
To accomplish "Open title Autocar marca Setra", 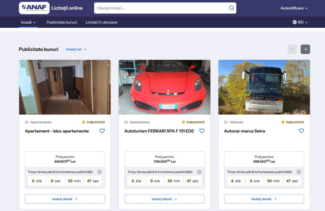I will coord(245,131).
